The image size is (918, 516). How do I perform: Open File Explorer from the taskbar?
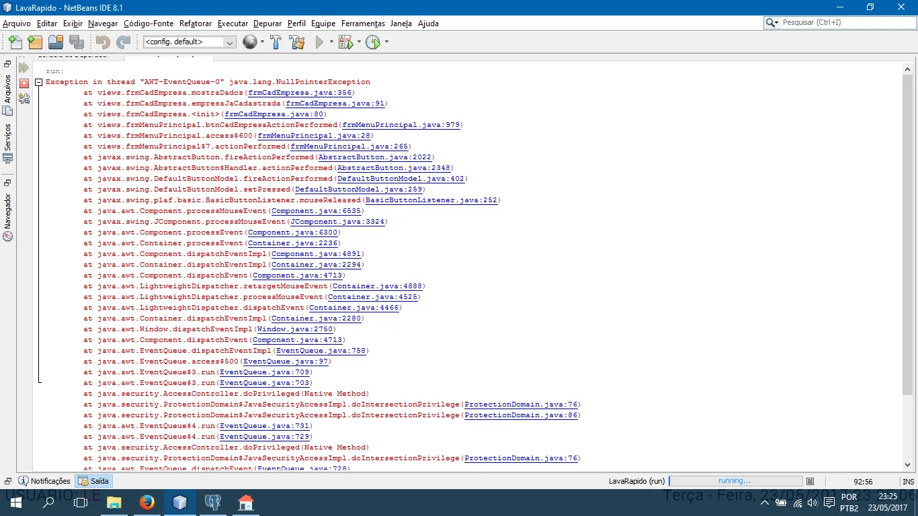(114, 503)
